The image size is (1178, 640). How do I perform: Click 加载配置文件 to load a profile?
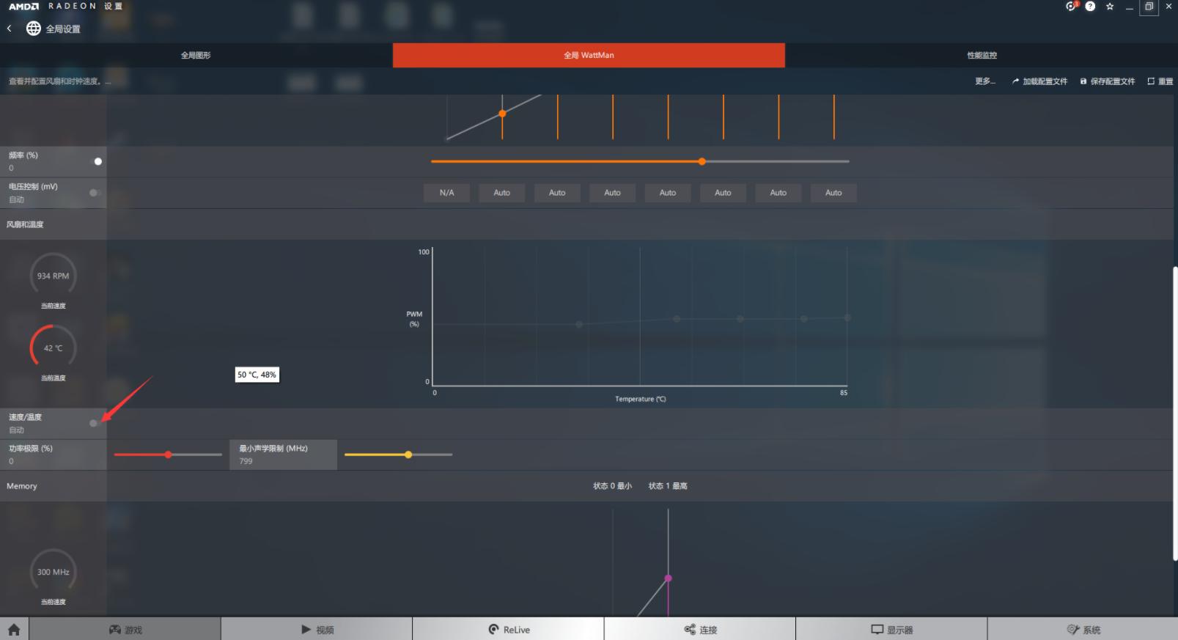tap(1039, 81)
